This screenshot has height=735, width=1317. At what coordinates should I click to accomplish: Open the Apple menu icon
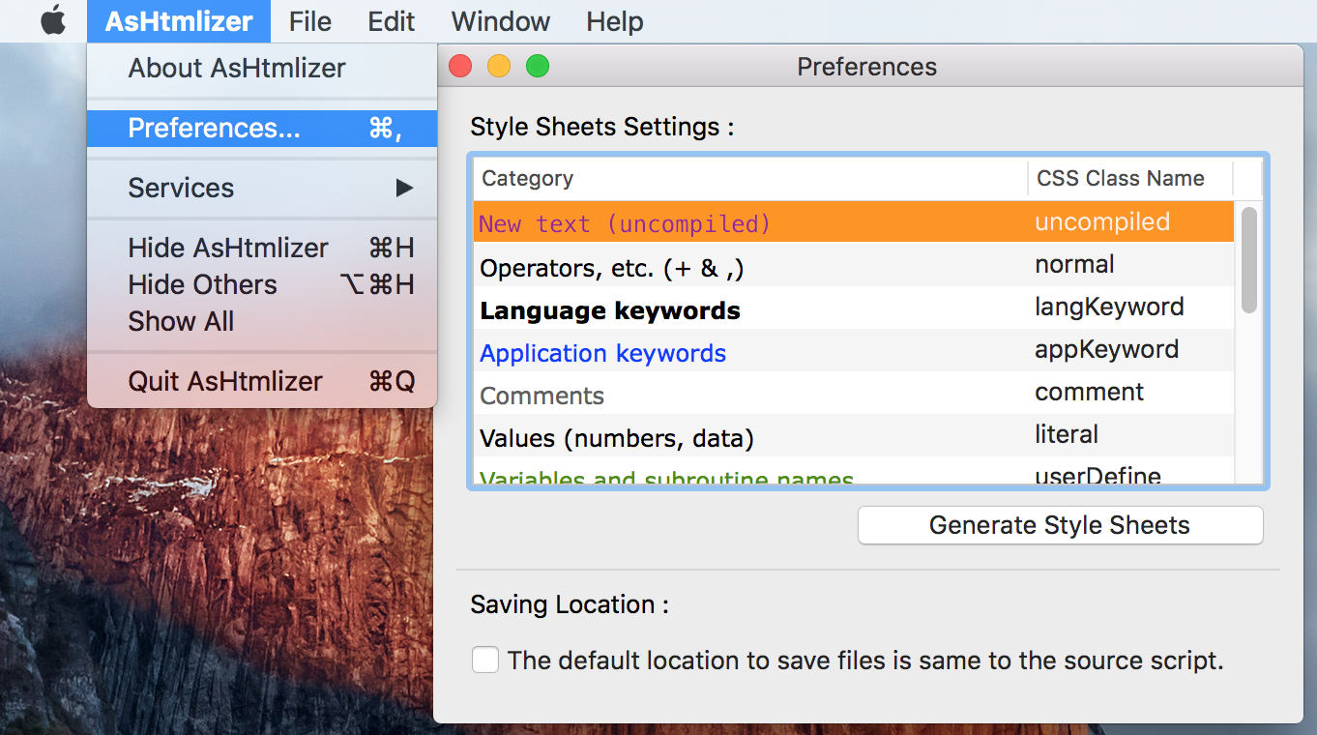(53, 21)
